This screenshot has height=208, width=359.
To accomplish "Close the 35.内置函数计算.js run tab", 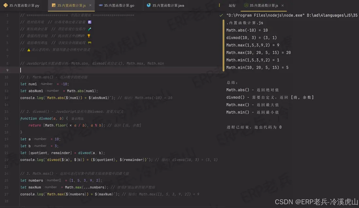I will pyautogui.click(x=282, y=5).
